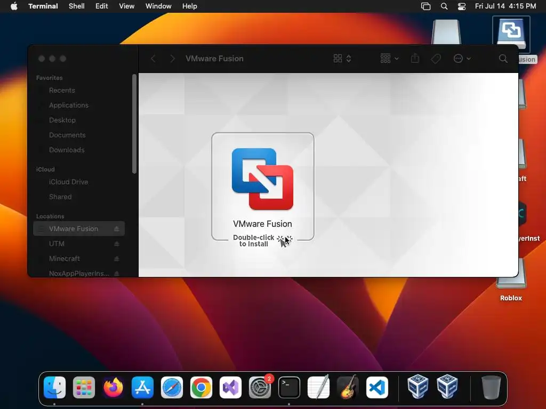Select VMware Fusion disk icon on desktop

pyautogui.click(x=511, y=34)
